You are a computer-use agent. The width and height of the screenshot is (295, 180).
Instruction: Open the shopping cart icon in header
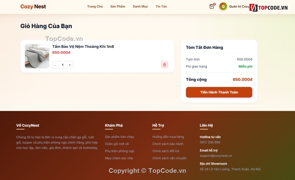pyautogui.click(x=212, y=6)
